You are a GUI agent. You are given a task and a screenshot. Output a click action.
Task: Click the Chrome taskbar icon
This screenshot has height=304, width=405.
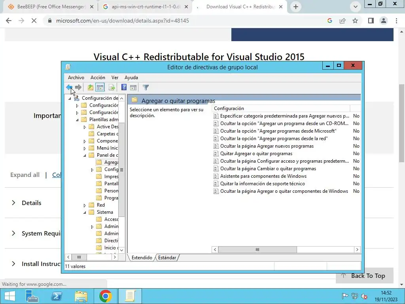105,296
